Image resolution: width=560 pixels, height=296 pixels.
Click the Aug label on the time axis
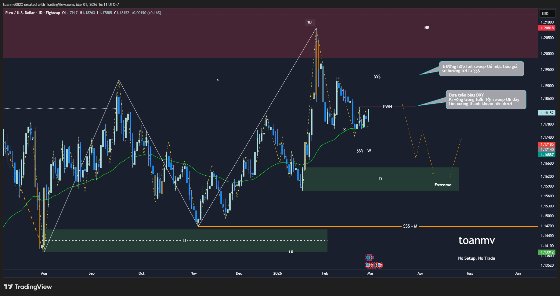click(x=44, y=273)
